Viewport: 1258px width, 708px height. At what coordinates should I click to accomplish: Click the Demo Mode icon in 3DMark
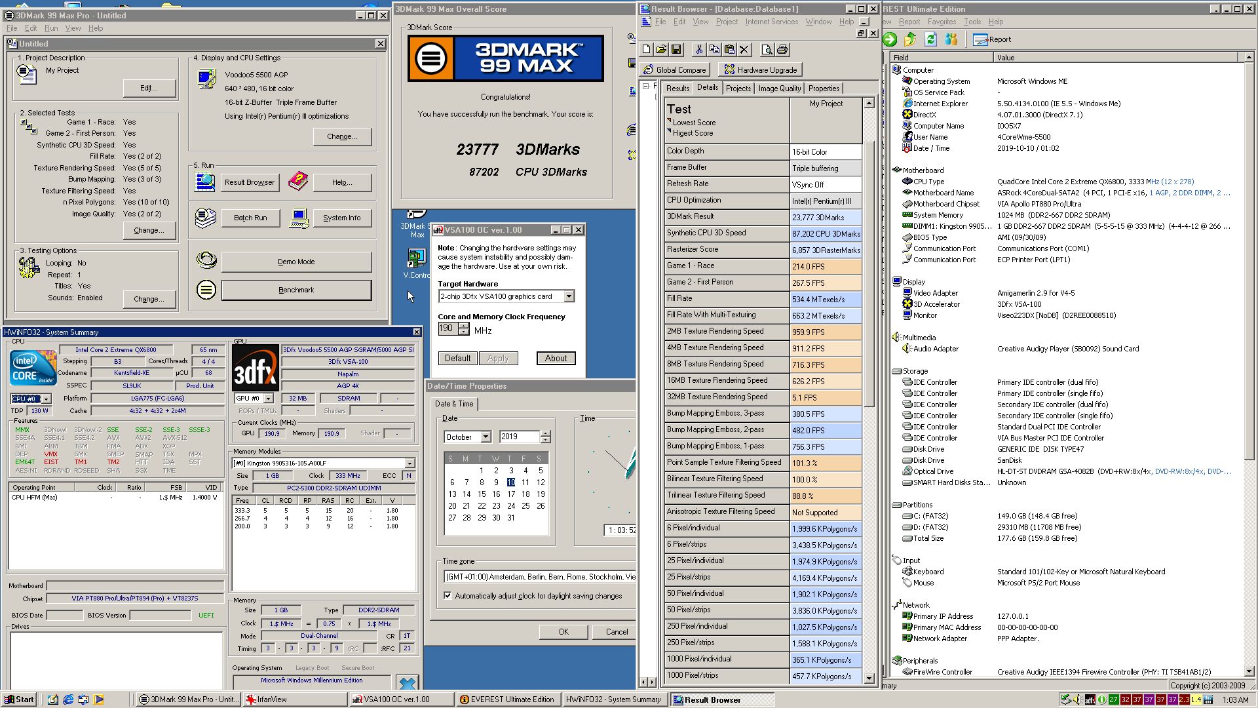[206, 260]
